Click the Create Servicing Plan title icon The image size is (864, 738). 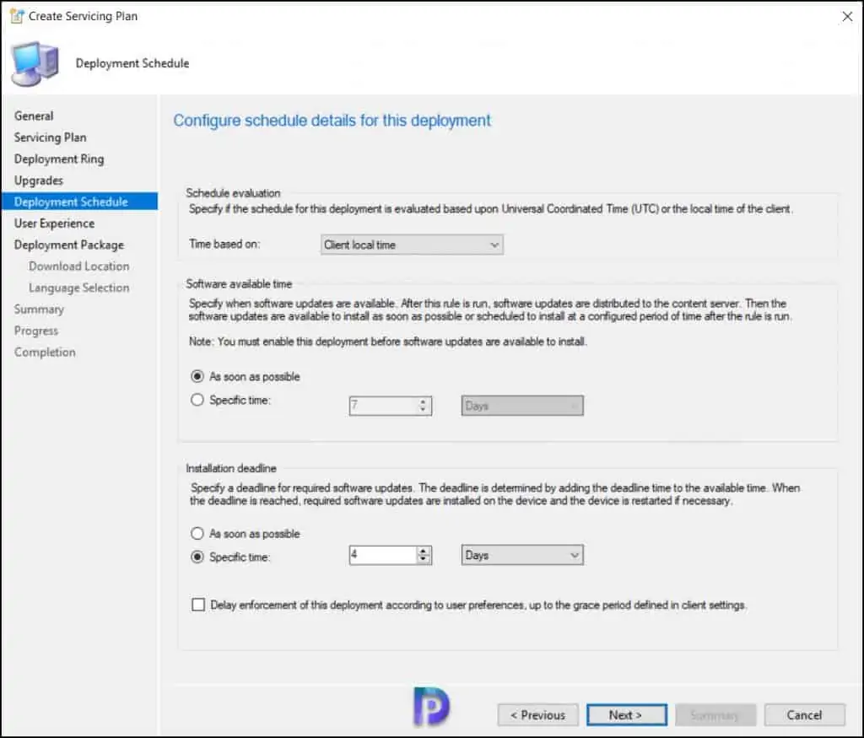point(17,16)
